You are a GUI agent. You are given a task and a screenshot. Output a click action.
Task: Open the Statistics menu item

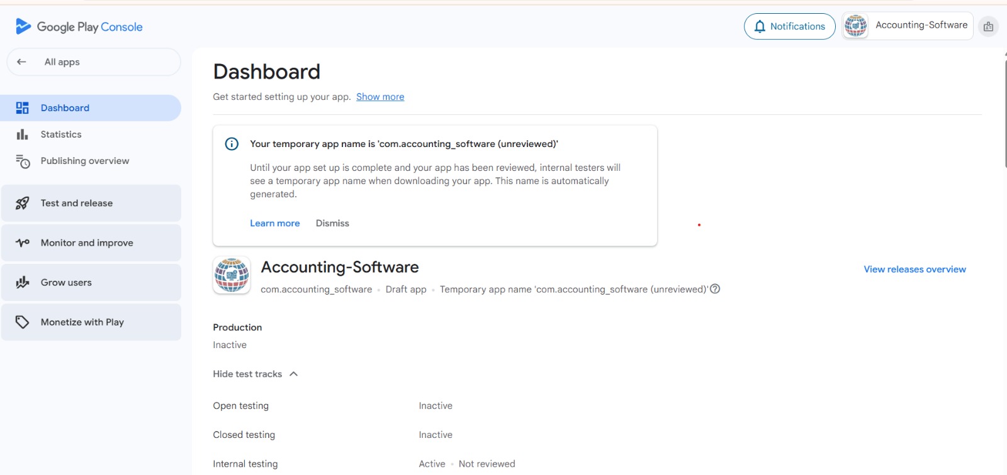pos(61,134)
